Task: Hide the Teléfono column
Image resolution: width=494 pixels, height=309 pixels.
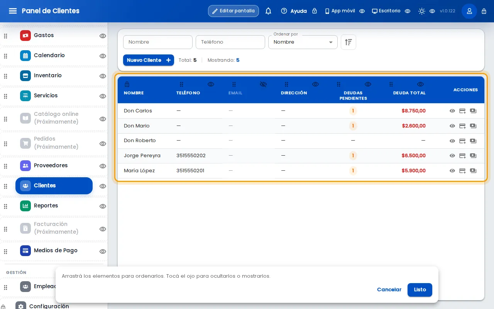Action: [x=211, y=84]
